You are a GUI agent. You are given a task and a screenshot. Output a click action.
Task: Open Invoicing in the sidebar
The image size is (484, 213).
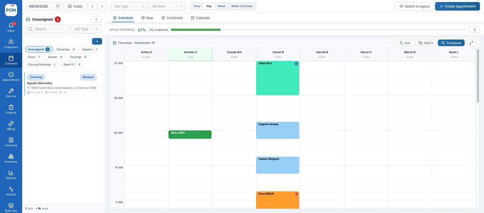pyautogui.click(x=11, y=142)
